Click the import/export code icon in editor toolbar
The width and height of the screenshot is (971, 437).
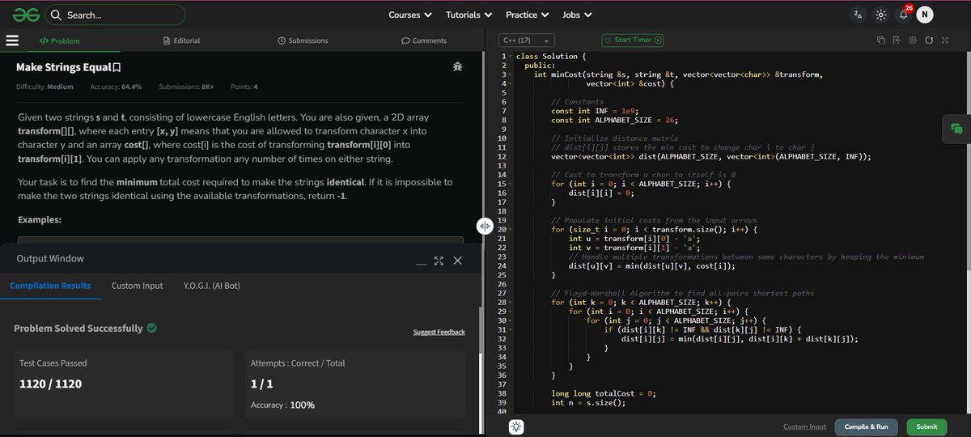coord(897,40)
